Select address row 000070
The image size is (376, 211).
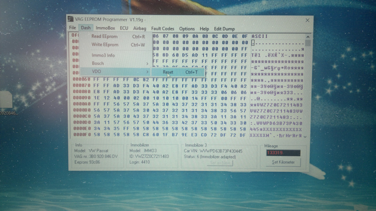coord(81,86)
